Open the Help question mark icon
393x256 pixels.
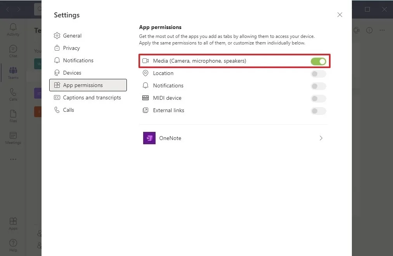pos(13,243)
